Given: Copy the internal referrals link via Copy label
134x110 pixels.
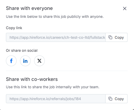Looking at the screenshot, I should (x=119, y=99).
